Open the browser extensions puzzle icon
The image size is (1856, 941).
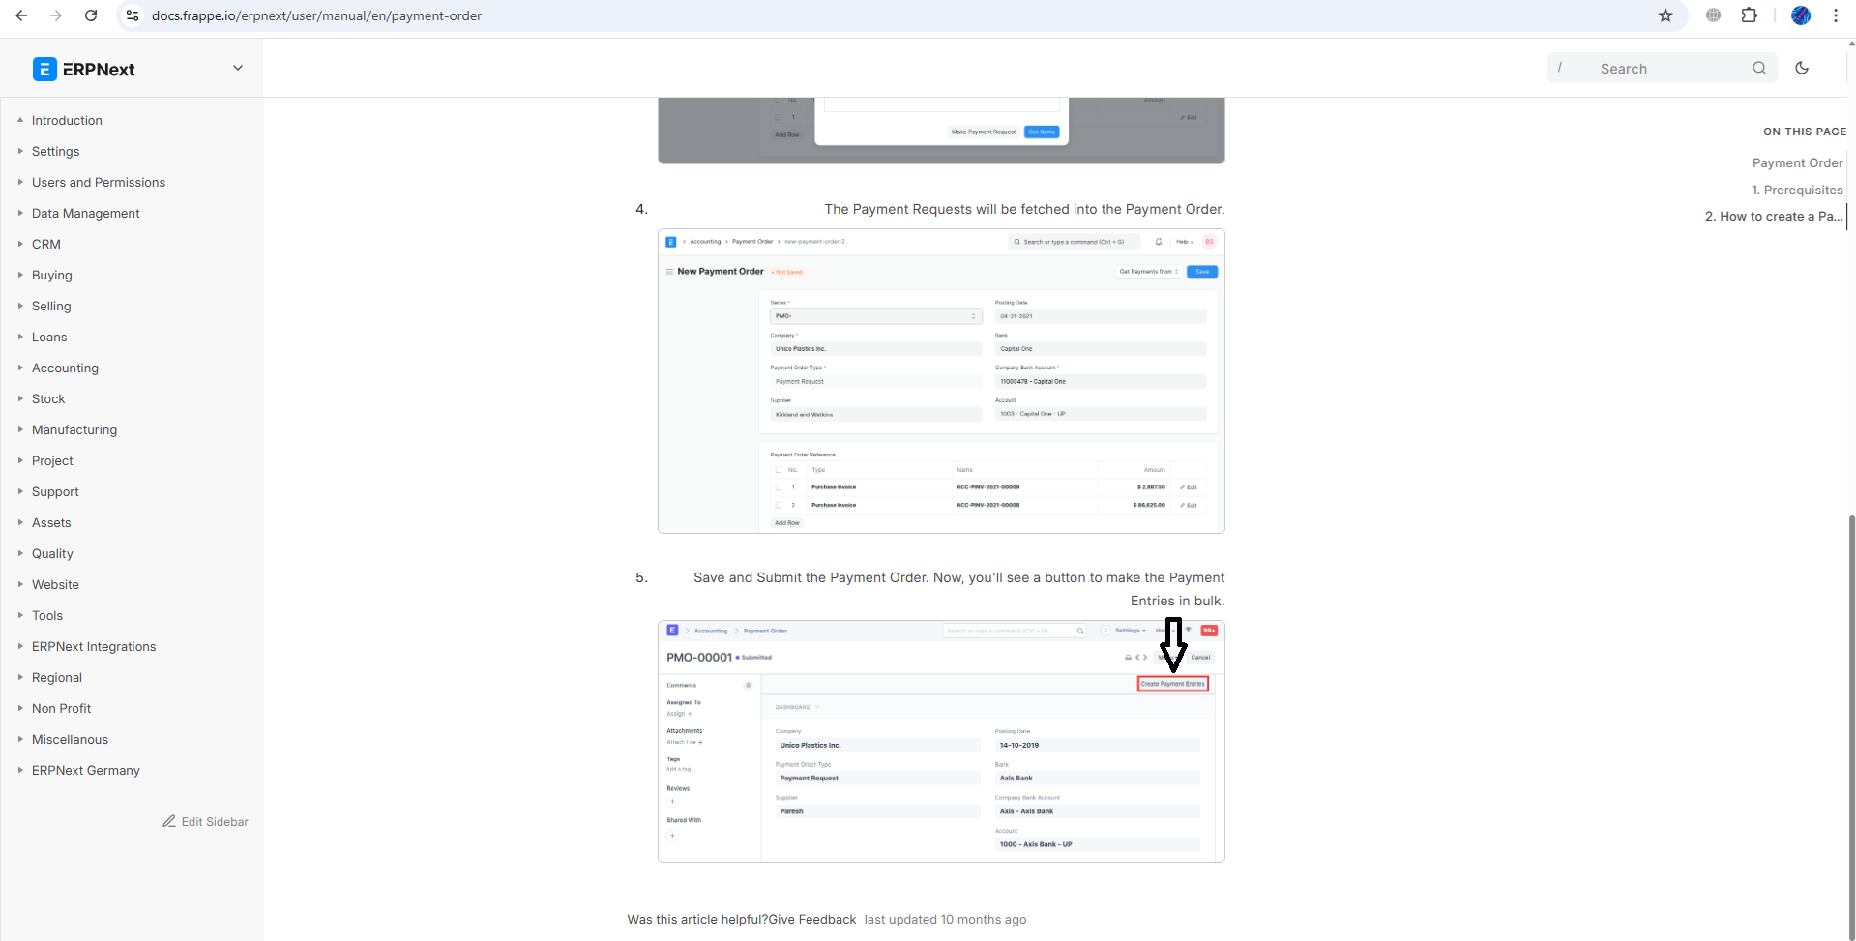[x=1749, y=15]
